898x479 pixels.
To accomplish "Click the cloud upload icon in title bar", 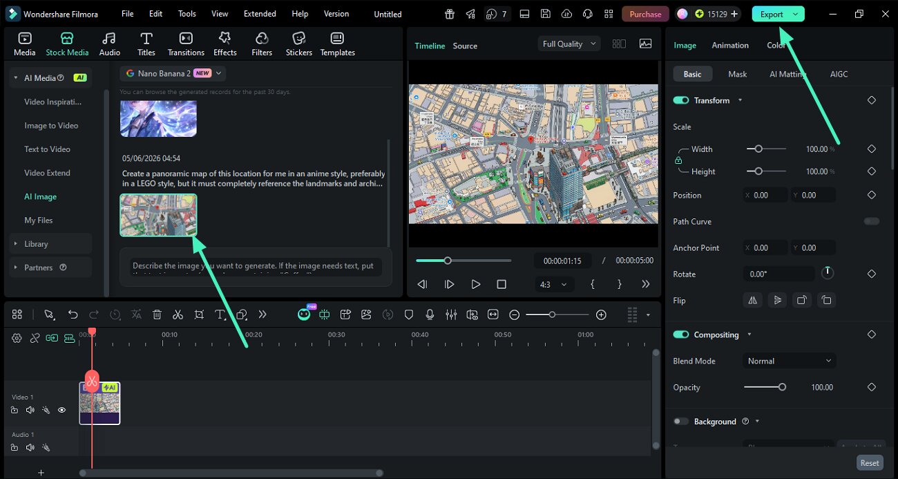I will (x=566, y=14).
